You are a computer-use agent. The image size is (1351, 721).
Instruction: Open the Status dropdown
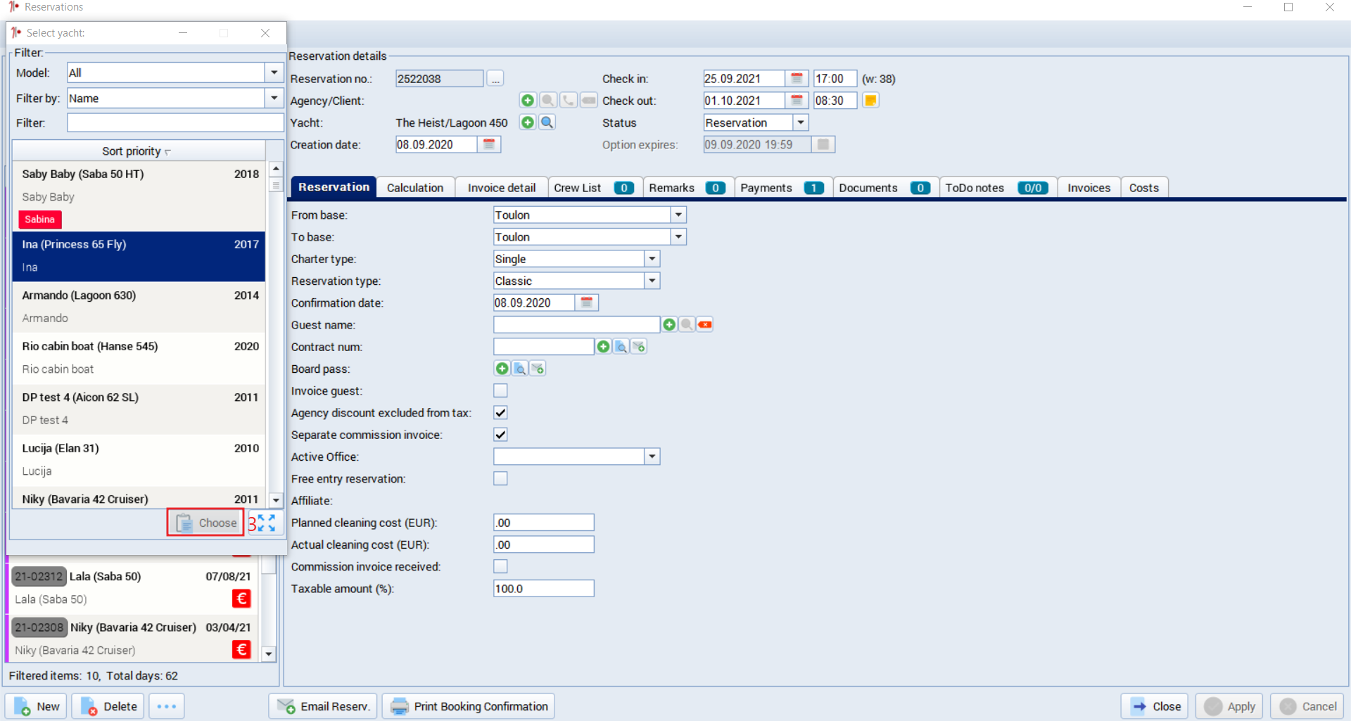point(801,122)
